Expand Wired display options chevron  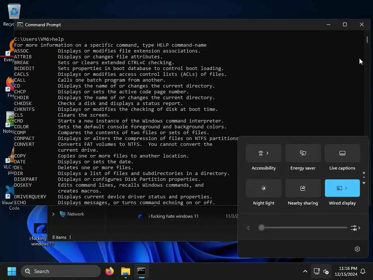pyautogui.click(x=346, y=188)
